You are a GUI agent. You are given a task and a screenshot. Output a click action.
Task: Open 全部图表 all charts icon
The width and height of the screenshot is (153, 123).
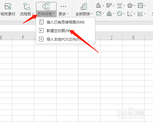(84, 6)
